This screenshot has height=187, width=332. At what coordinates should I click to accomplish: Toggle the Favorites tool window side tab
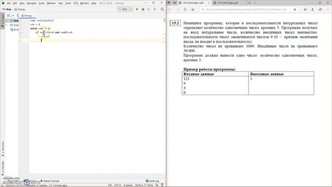click(x=3, y=168)
